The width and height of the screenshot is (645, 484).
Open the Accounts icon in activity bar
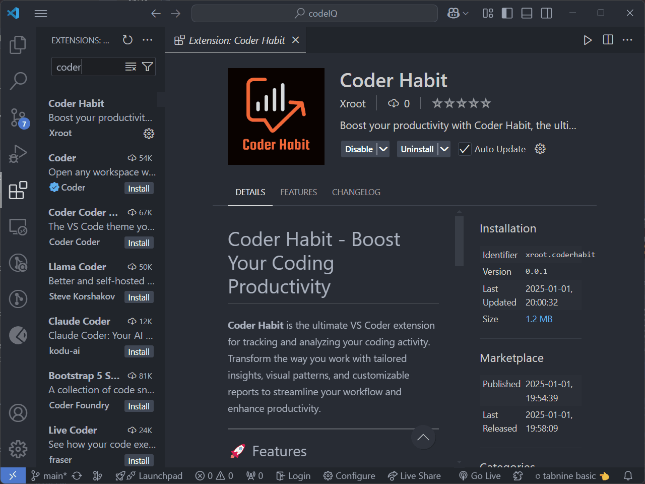(18, 413)
